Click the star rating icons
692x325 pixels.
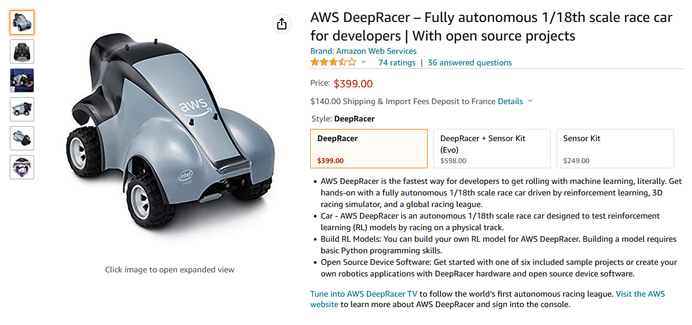(333, 62)
